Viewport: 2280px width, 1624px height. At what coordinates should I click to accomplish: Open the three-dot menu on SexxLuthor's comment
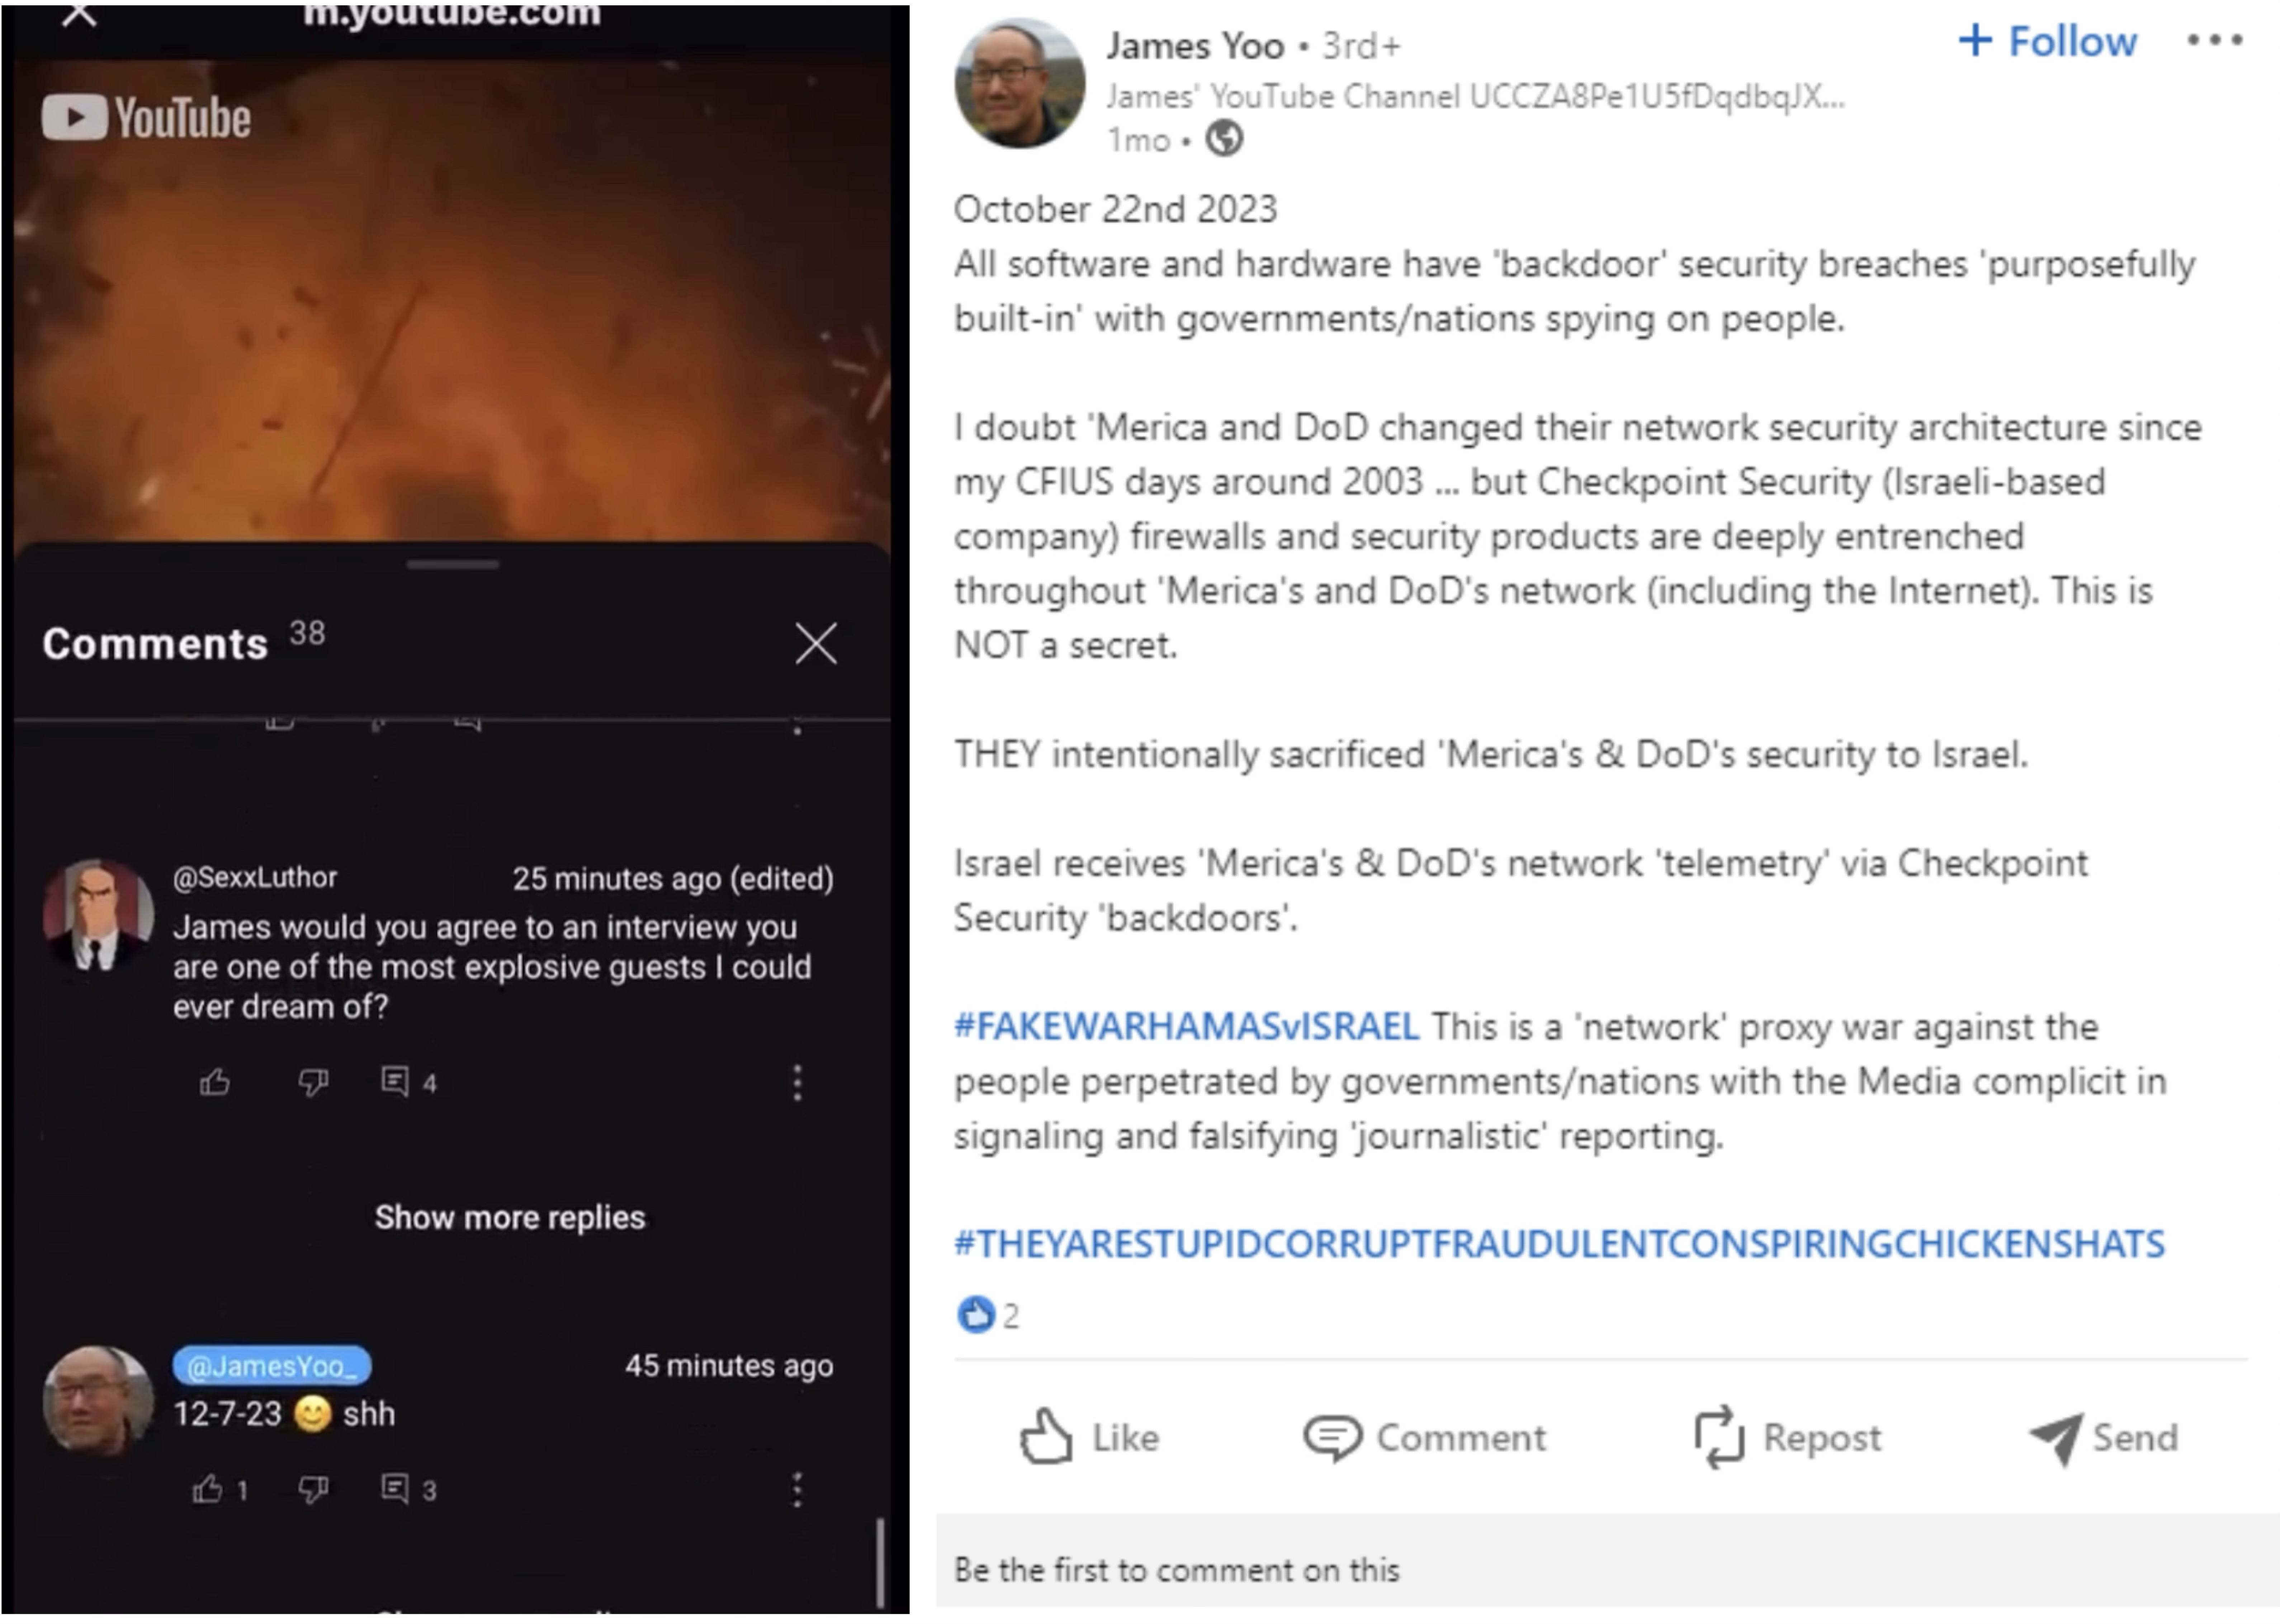[x=797, y=1082]
